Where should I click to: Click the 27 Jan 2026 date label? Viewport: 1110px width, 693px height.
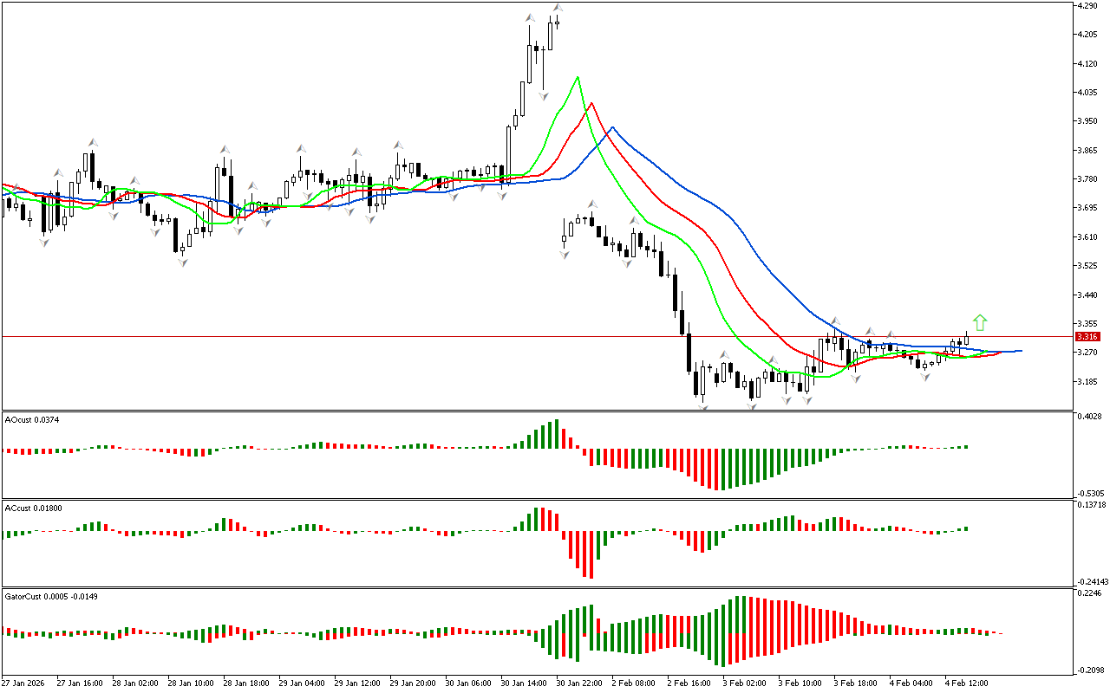coord(26,683)
